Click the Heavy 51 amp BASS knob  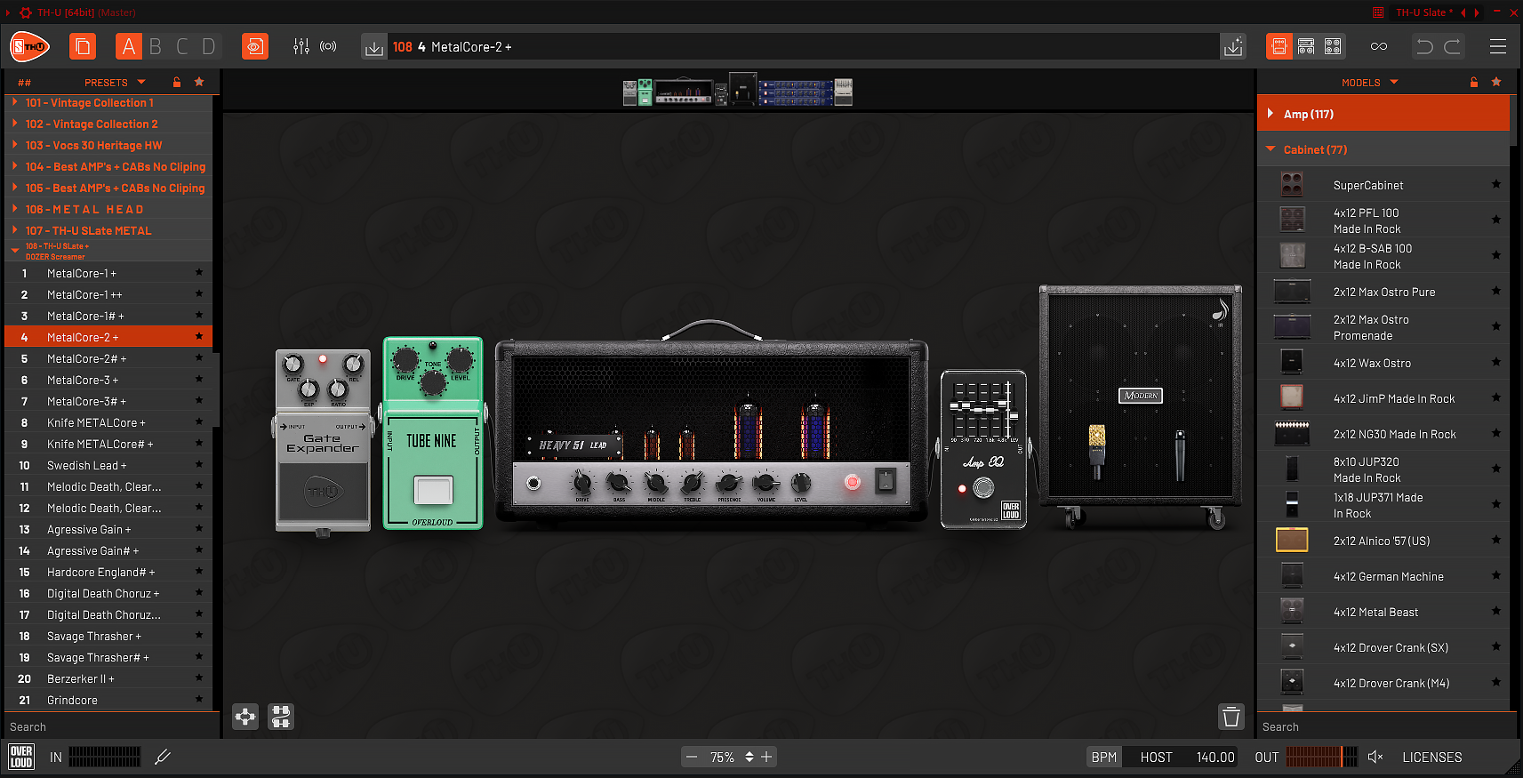click(618, 483)
